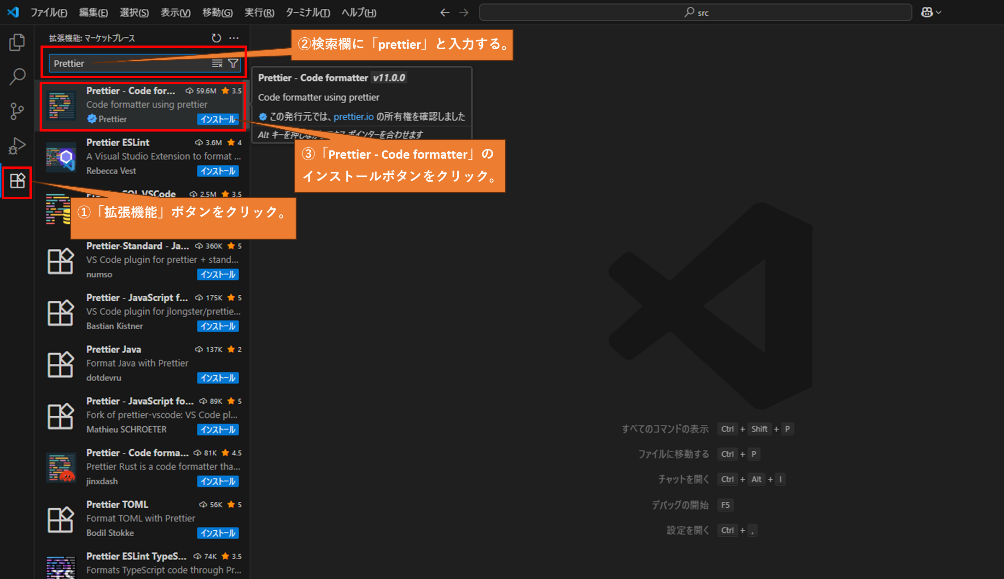Go forward with the right arrow
This screenshot has width=1004, height=579.
[464, 12]
